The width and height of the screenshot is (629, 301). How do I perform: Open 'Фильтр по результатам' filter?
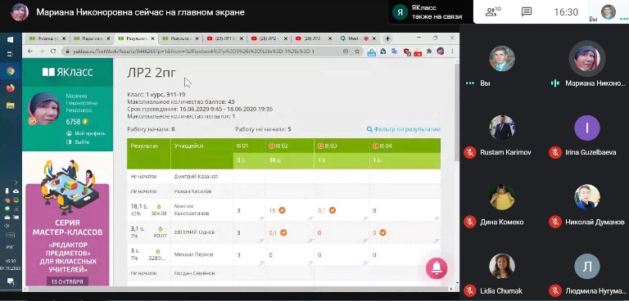[404, 129]
